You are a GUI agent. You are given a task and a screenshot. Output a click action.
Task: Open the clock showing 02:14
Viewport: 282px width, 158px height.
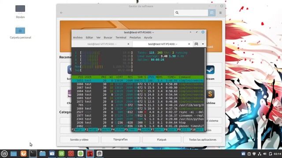pos(278,154)
